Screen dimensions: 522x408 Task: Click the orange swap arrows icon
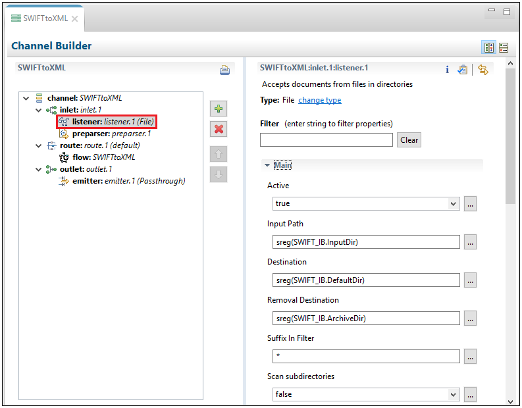tap(483, 70)
